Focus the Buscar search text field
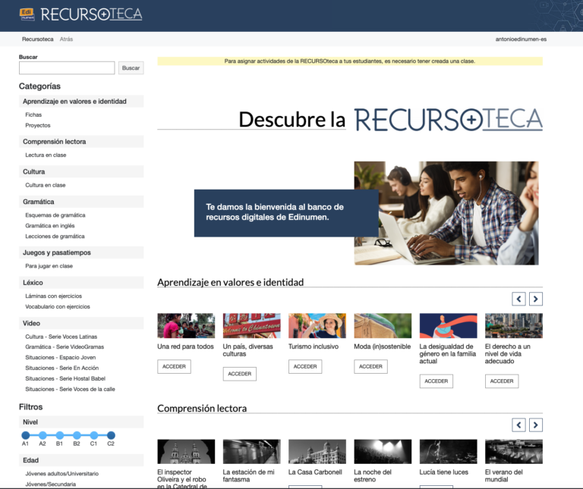Image resolution: width=583 pixels, height=489 pixels. 67,68
